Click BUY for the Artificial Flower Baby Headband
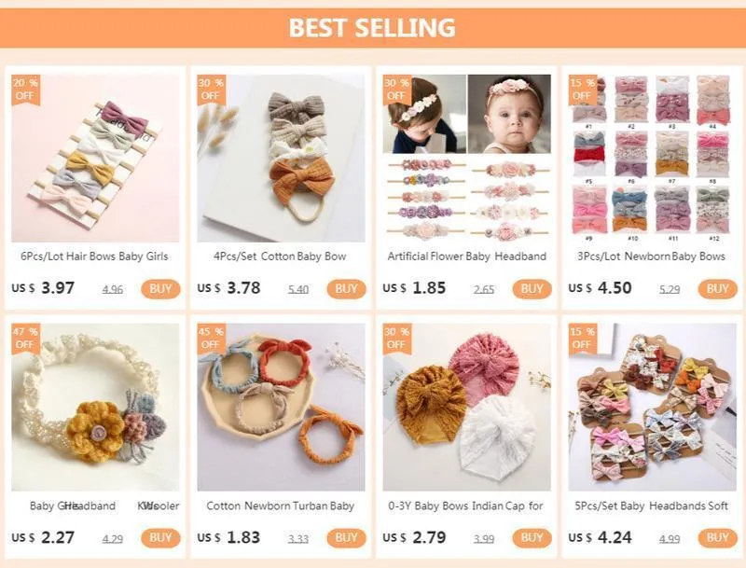 point(532,289)
